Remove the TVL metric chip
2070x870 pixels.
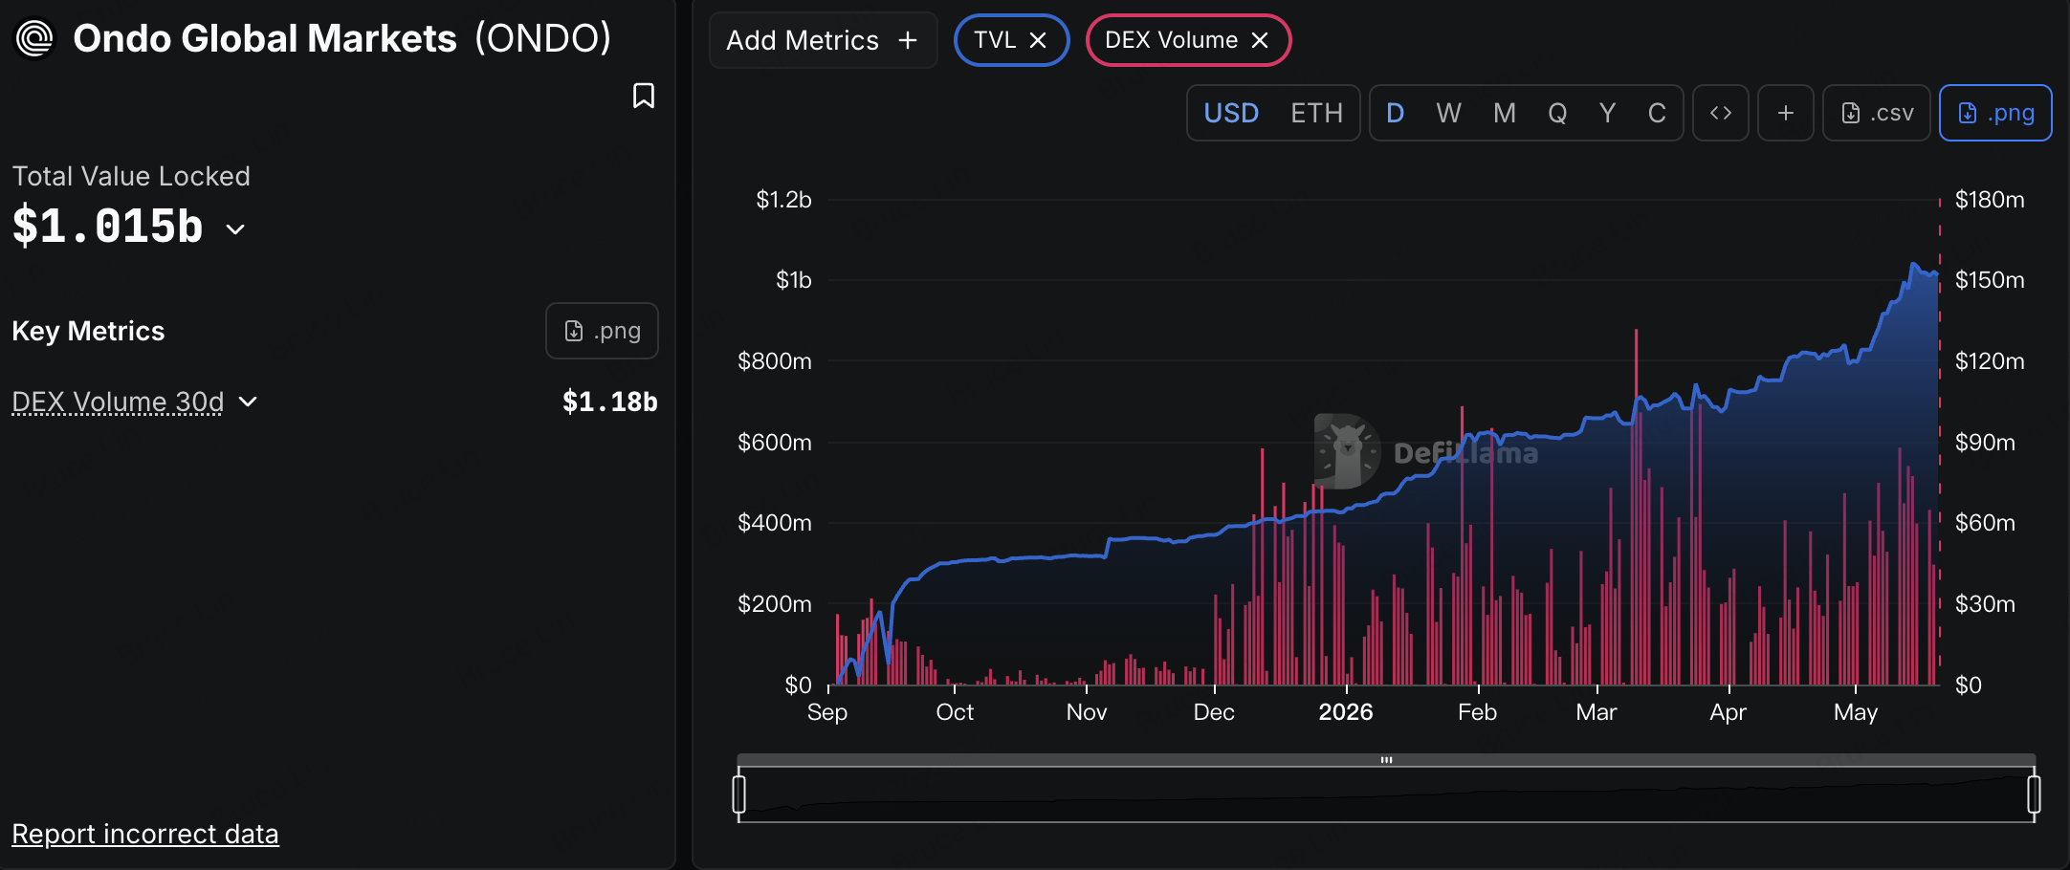1038,40
